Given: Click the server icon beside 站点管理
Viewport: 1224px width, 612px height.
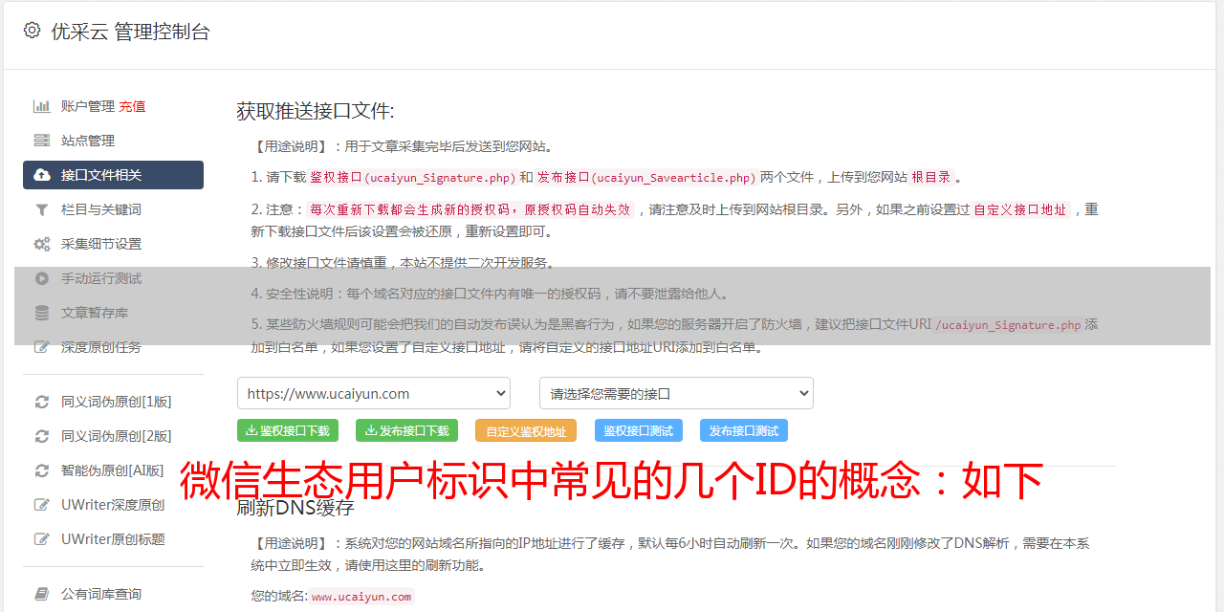Looking at the screenshot, I should click(42, 141).
